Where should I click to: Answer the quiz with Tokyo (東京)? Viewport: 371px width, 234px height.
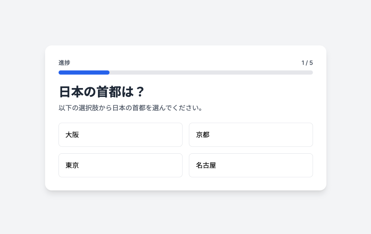pyautogui.click(x=120, y=165)
